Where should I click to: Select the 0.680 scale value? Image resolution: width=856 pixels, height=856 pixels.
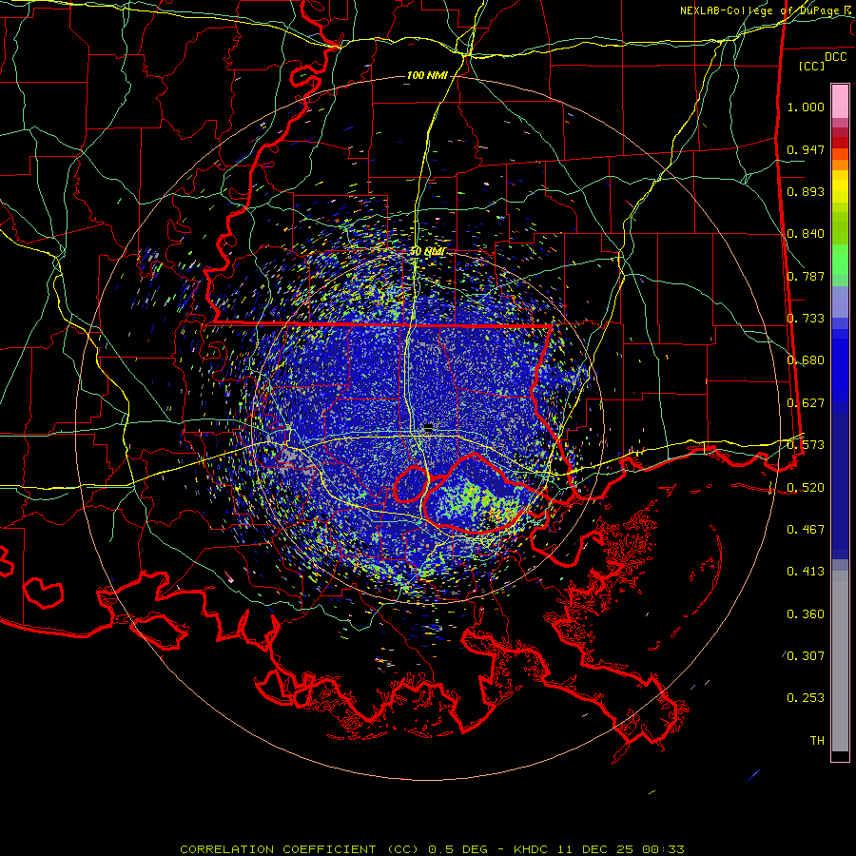point(806,360)
